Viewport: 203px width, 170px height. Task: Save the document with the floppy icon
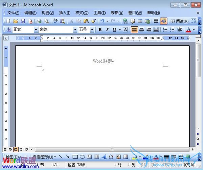coord(23,21)
